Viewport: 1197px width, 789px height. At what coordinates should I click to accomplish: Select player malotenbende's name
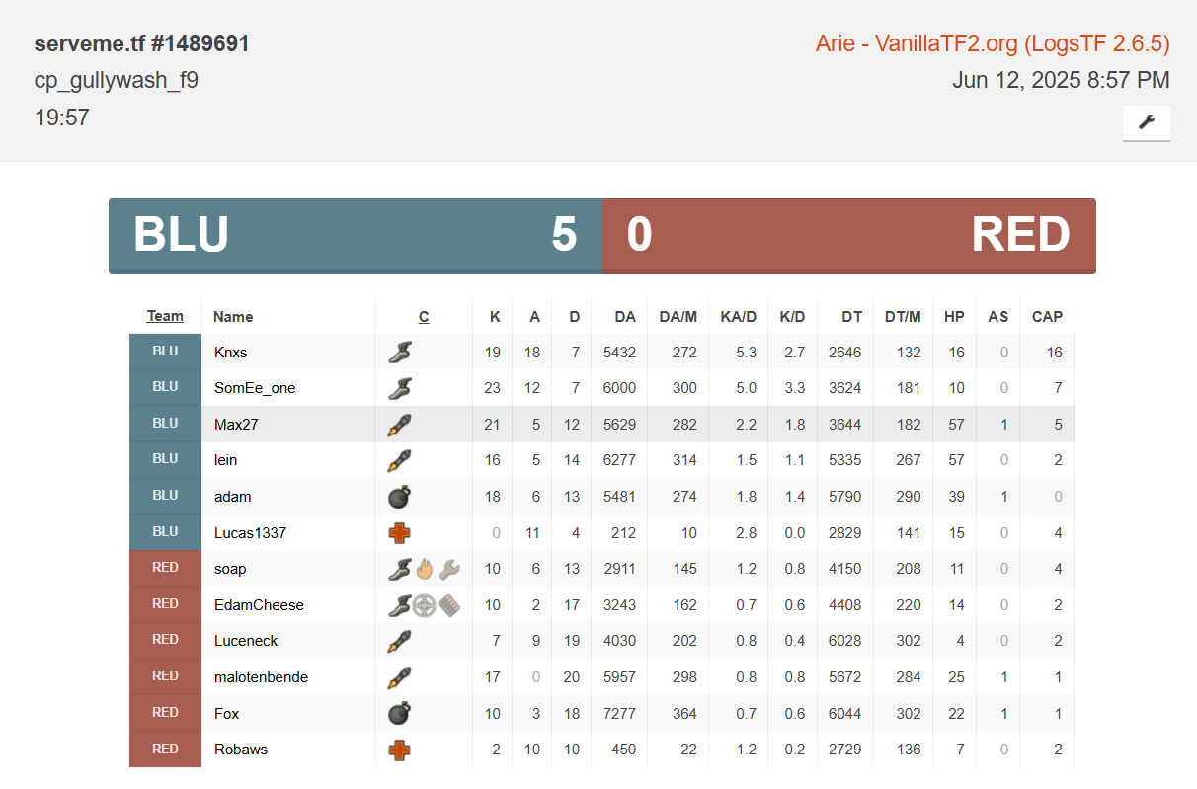tap(261, 677)
